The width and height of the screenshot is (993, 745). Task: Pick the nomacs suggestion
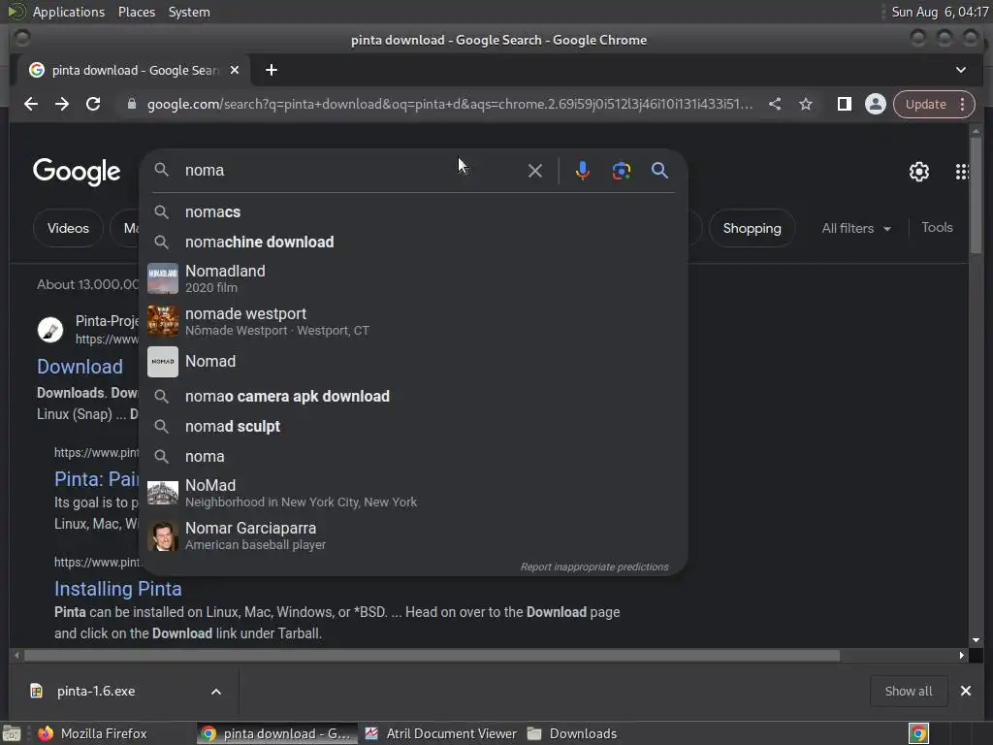click(413, 211)
